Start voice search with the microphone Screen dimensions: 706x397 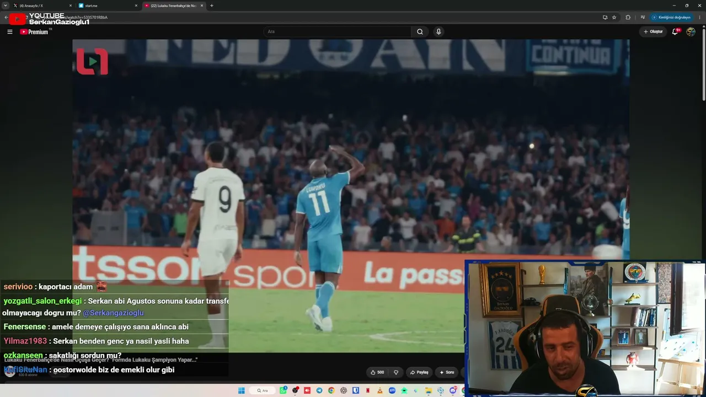click(438, 31)
